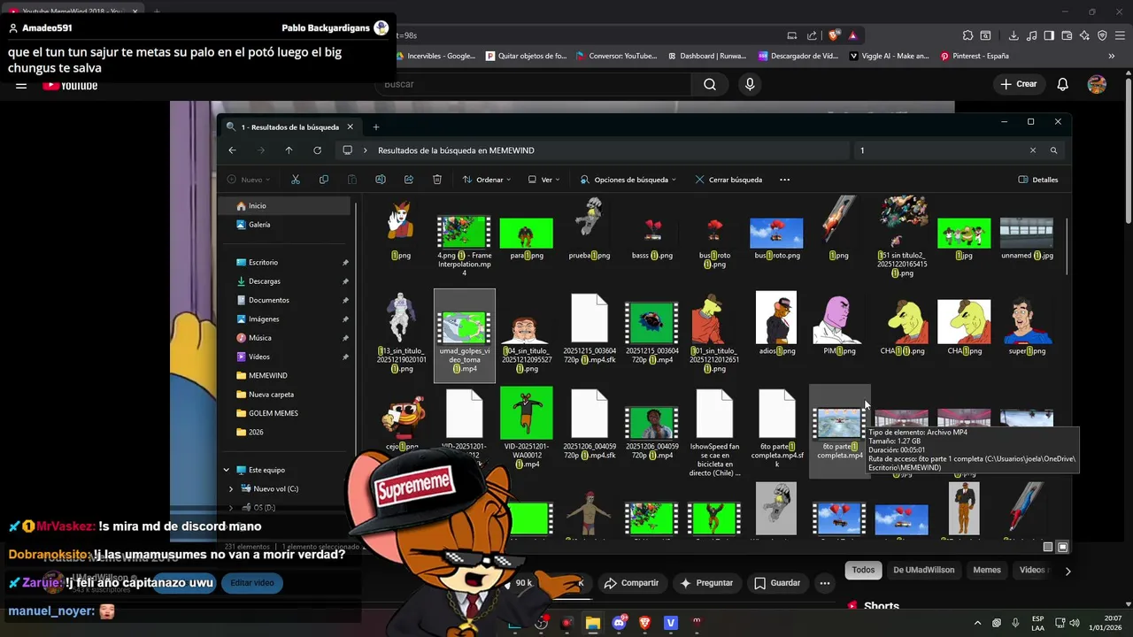
Task: Click the Preguntar button under video
Action: (705, 583)
